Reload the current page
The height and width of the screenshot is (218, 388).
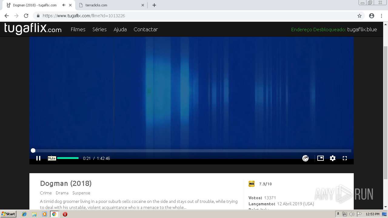click(x=26, y=16)
